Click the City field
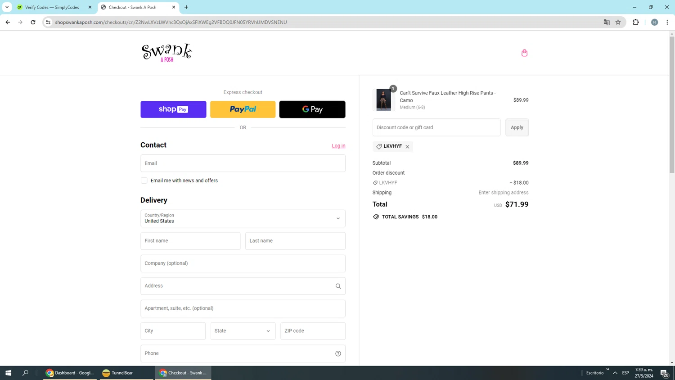 pyautogui.click(x=173, y=331)
